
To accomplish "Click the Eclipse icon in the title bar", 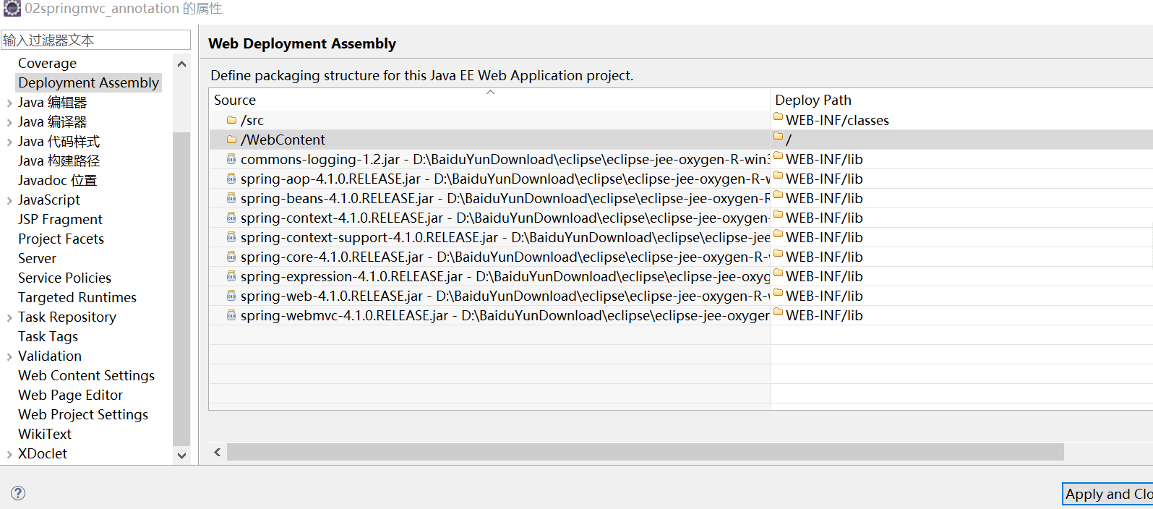I will 12,9.
